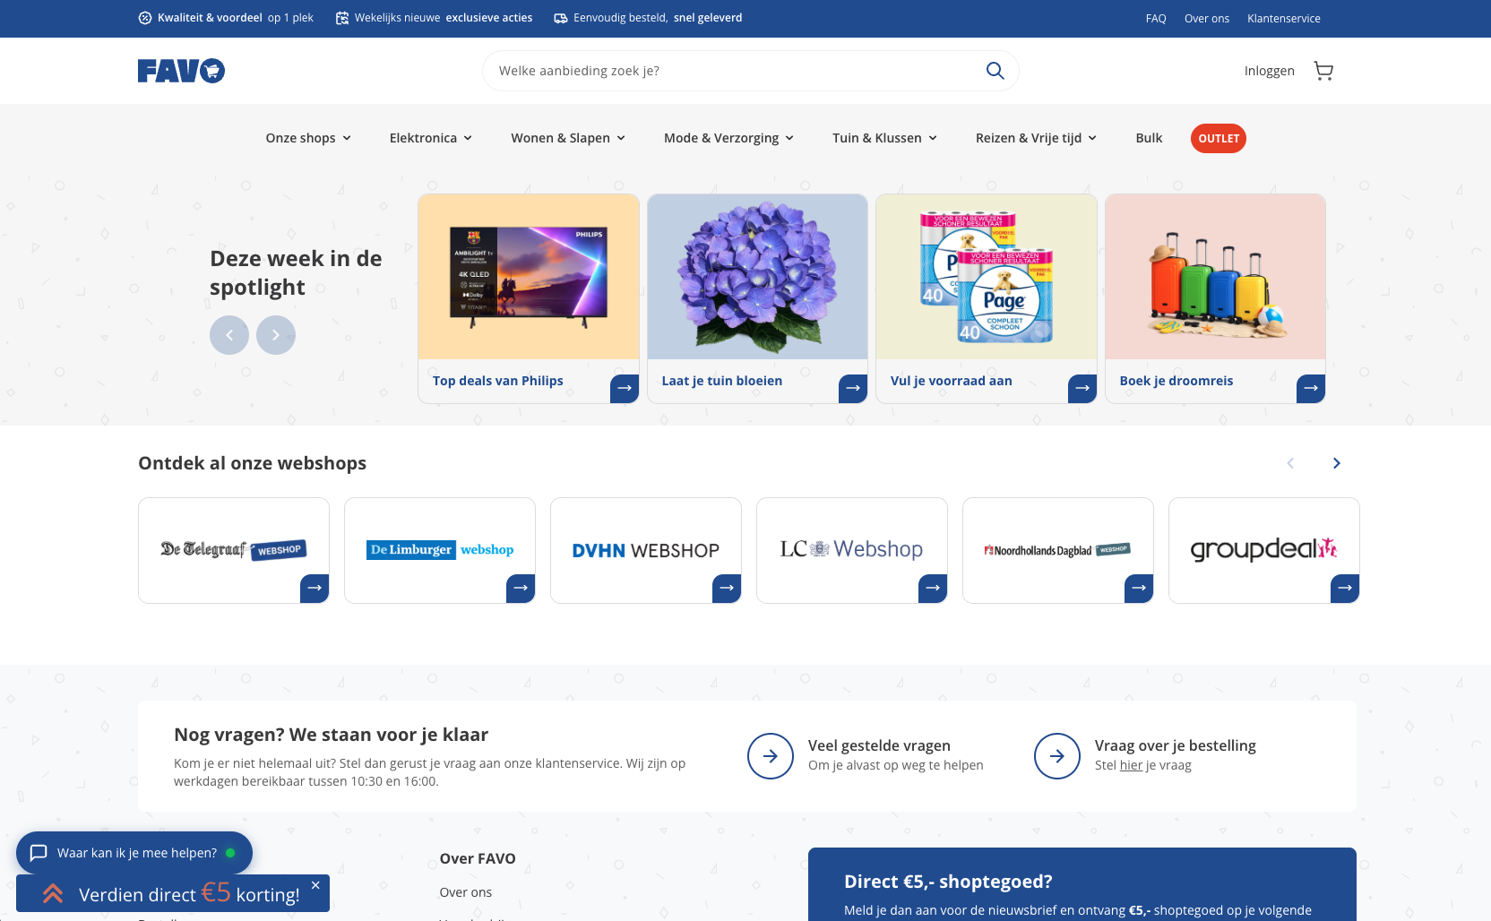This screenshot has width=1491, height=921.
Task: Expand the Elektronica menu
Action: click(431, 138)
